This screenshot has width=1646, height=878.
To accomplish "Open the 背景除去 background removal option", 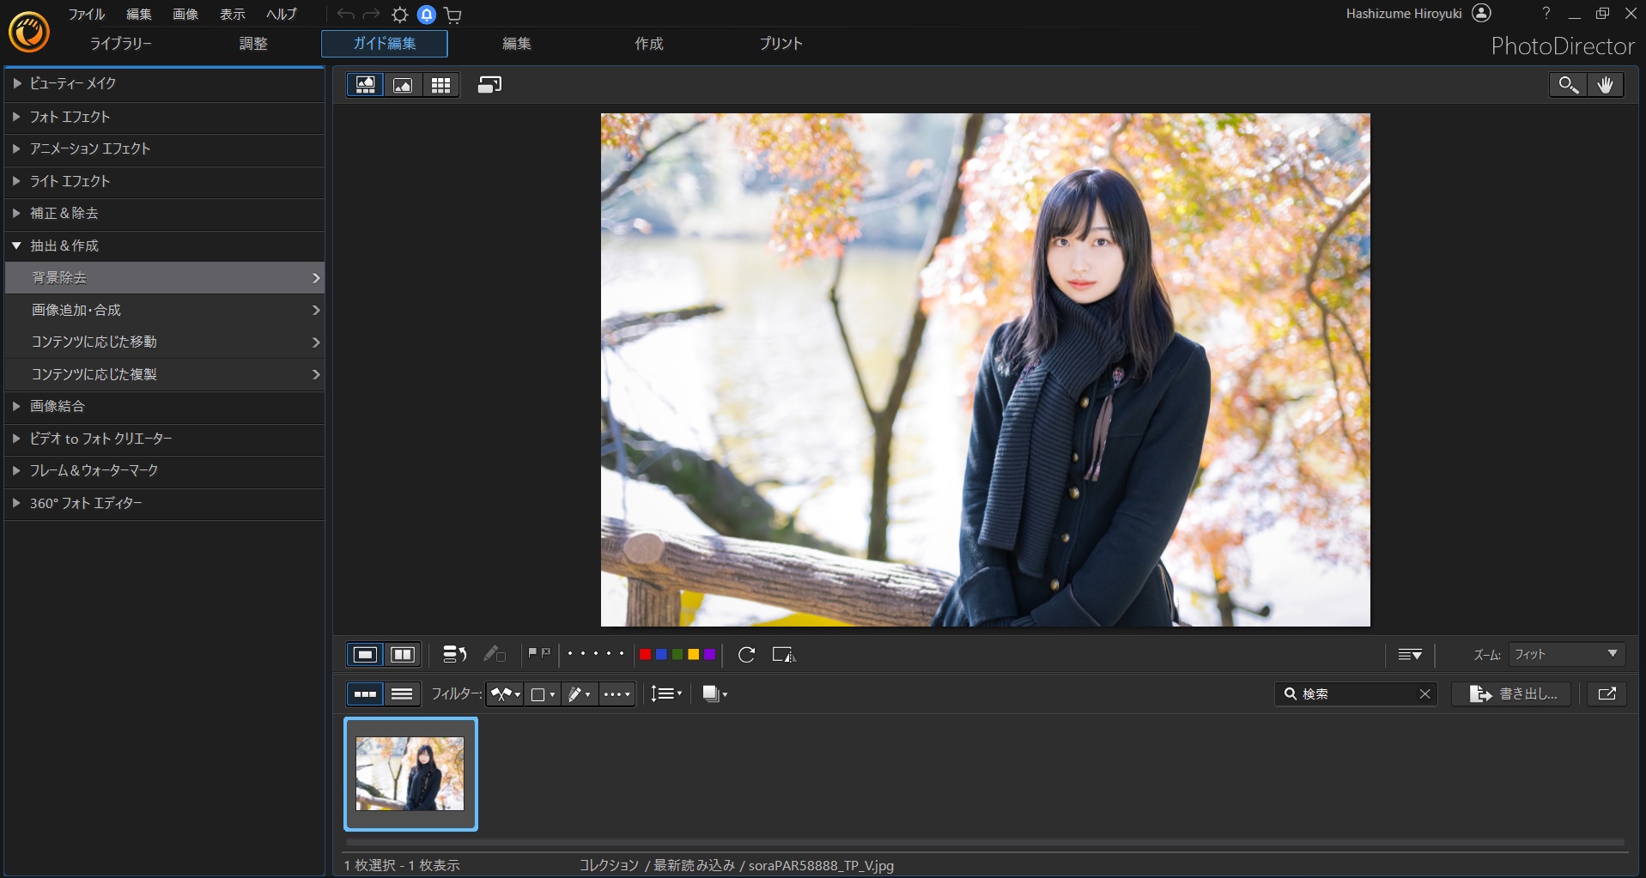I will coord(164,278).
